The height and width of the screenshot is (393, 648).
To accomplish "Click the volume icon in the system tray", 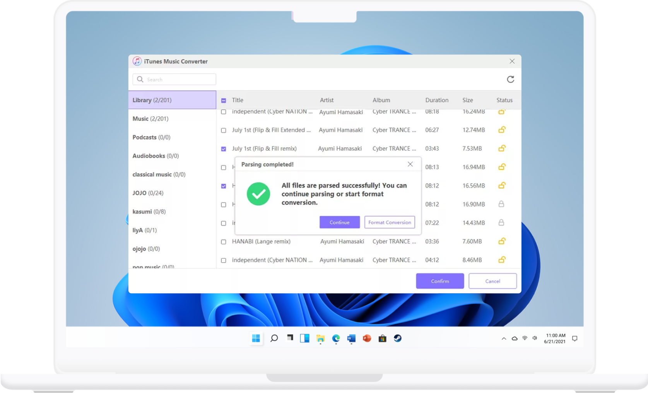I will click(x=535, y=338).
